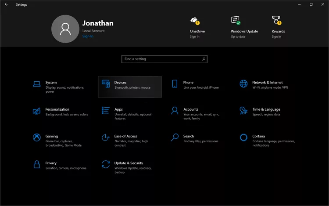Image resolution: width=329 pixels, height=206 pixels.
Task: Click the Rewards label text
Action: click(x=278, y=31)
